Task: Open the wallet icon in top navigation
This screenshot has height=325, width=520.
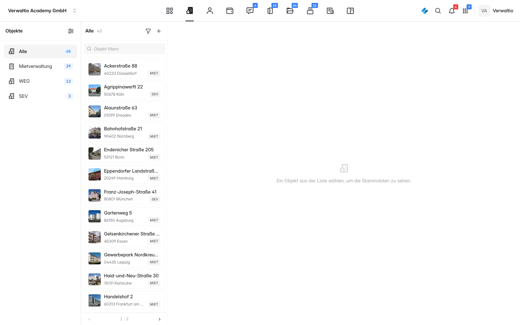Action: (230, 11)
